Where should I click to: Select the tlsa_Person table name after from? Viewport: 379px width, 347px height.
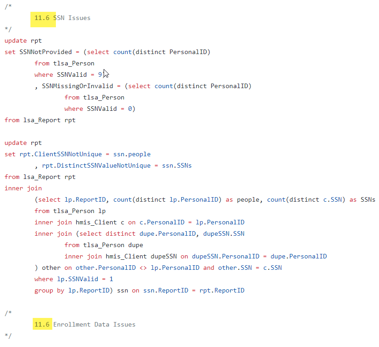click(x=74, y=63)
